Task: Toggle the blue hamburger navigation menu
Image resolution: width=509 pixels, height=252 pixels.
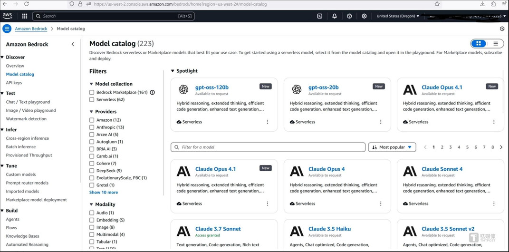Action: tap(7, 29)
